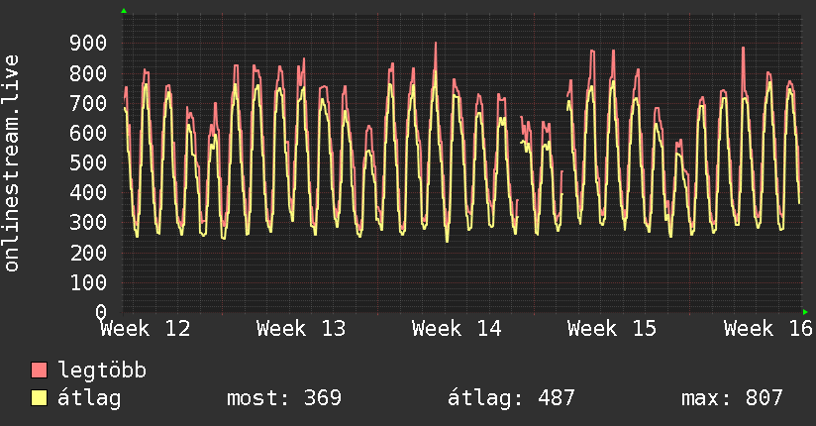Click the 'most: 369' value
The width and height of the screenshot is (816, 426).
(x=284, y=398)
